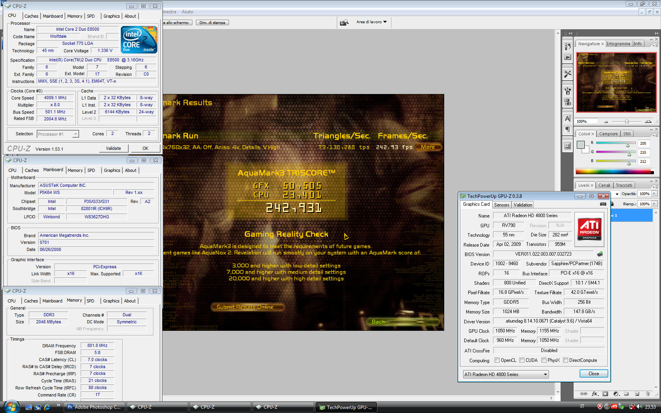Open the Actions panel play icon

[x=567, y=57]
